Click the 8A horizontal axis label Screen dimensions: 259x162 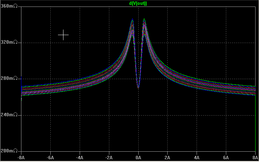(255, 158)
